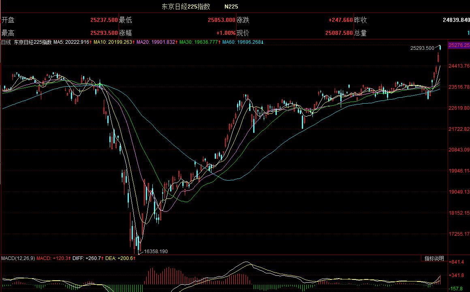Click the 涨跌 label
Viewport: 470px width, 292px height.
pos(243,20)
